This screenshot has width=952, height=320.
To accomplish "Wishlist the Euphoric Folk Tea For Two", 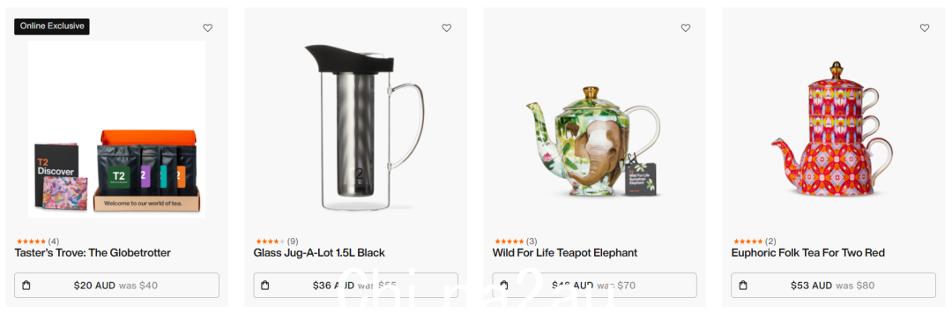I will [924, 28].
